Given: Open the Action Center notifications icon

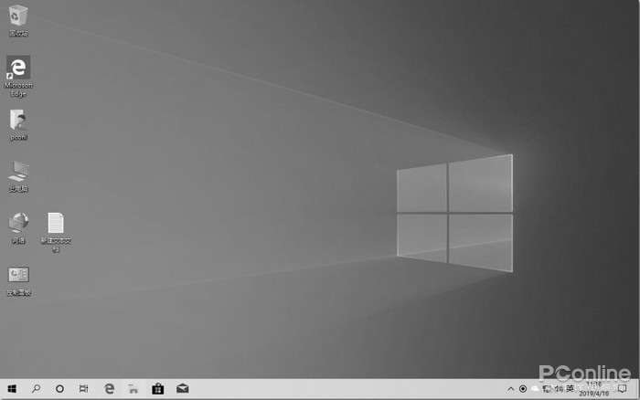Looking at the screenshot, I should coord(622,388).
